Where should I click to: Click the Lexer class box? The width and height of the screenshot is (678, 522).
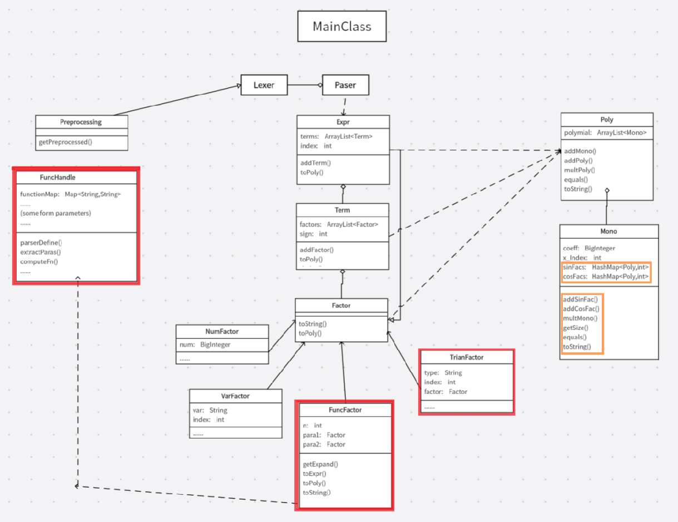pos(264,85)
